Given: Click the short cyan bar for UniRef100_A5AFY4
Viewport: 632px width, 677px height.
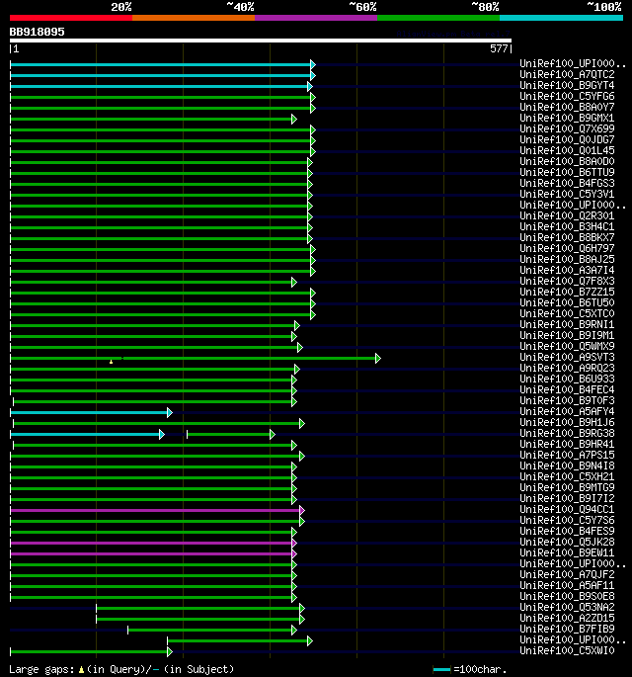Looking at the screenshot, I should [91, 412].
